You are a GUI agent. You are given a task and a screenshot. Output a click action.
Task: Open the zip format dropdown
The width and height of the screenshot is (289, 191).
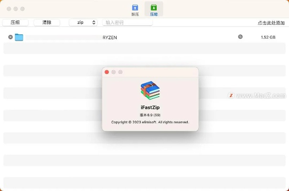click(x=83, y=22)
